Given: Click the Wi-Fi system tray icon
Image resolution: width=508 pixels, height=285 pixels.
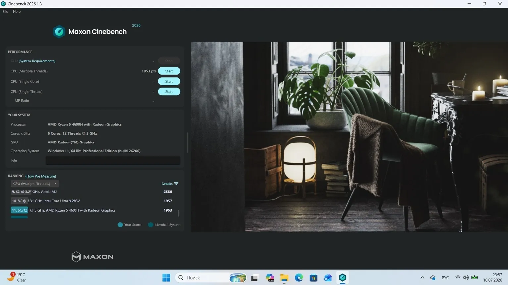Looking at the screenshot, I should [458, 278].
